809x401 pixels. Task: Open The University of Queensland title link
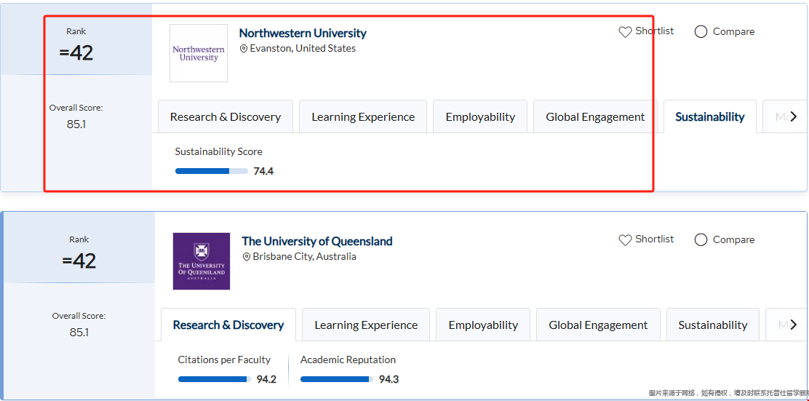[317, 242]
